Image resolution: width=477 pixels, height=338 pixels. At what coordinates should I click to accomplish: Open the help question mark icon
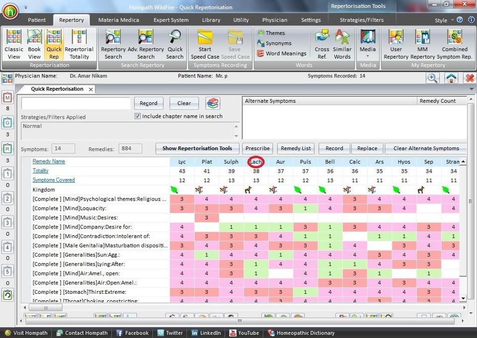(460, 20)
